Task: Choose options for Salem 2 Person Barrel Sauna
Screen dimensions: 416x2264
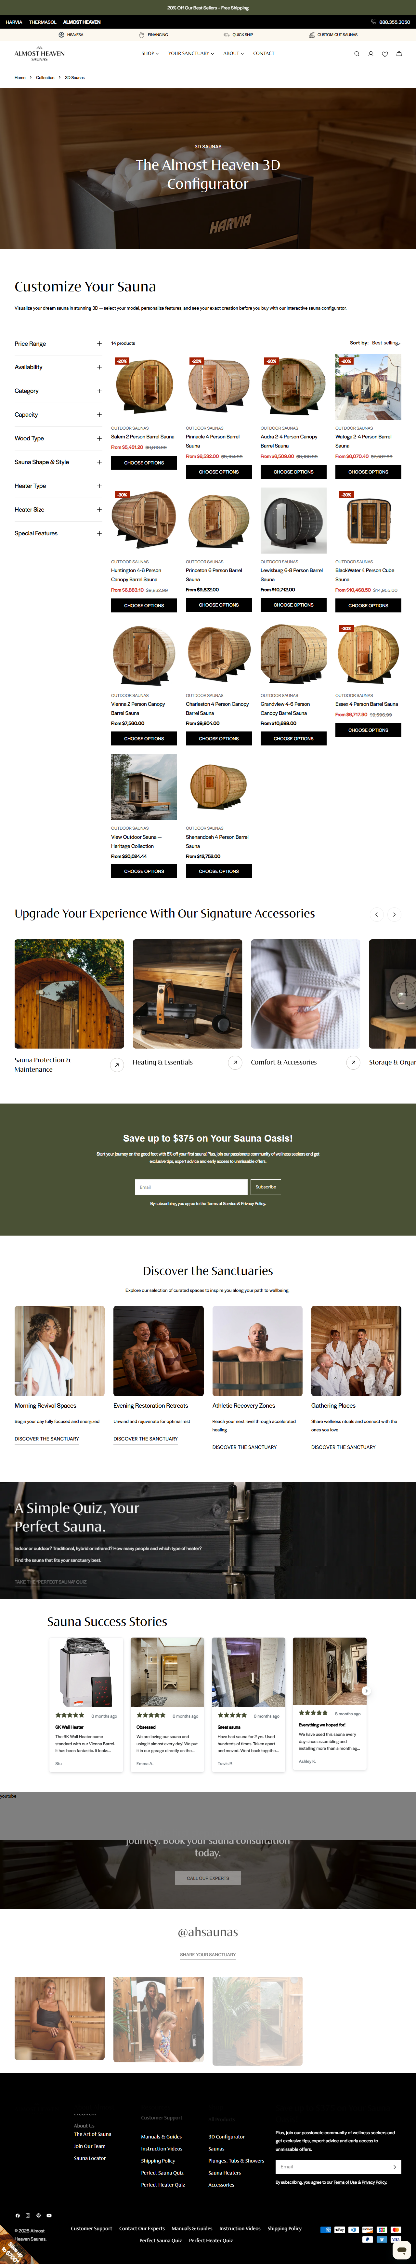Action: 144,462
